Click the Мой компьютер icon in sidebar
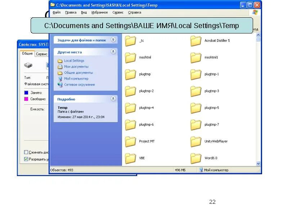 click(x=60, y=79)
